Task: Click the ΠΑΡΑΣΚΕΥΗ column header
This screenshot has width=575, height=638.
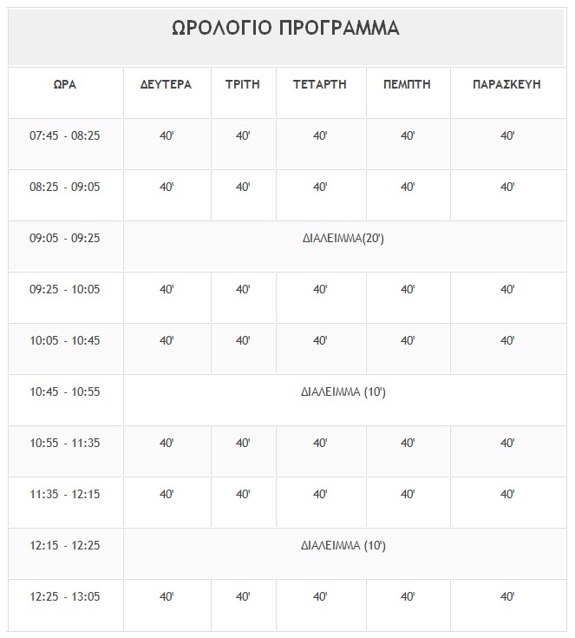Action: click(507, 84)
